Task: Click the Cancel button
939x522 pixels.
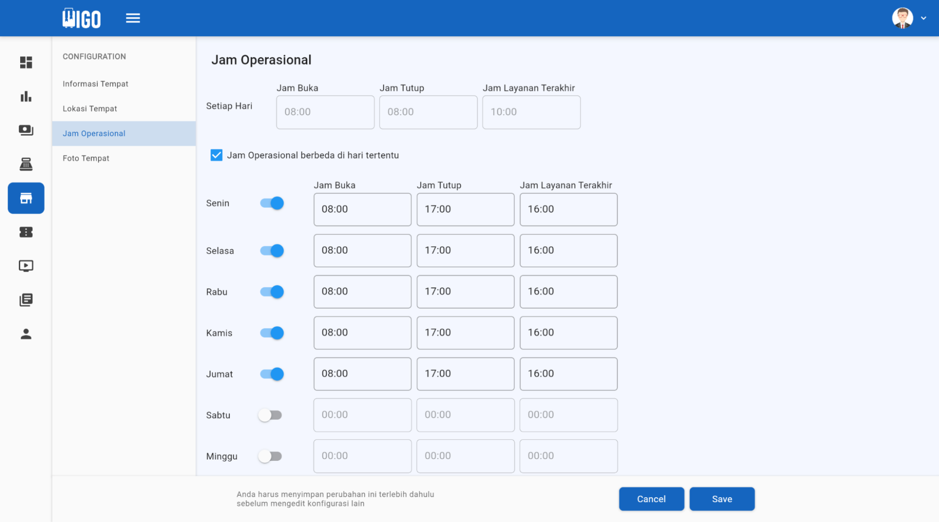Action: pyautogui.click(x=651, y=499)
